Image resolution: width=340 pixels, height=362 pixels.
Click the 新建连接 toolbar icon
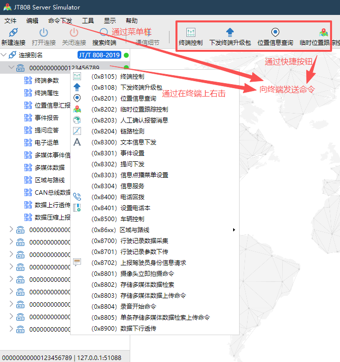pos(13,32)
